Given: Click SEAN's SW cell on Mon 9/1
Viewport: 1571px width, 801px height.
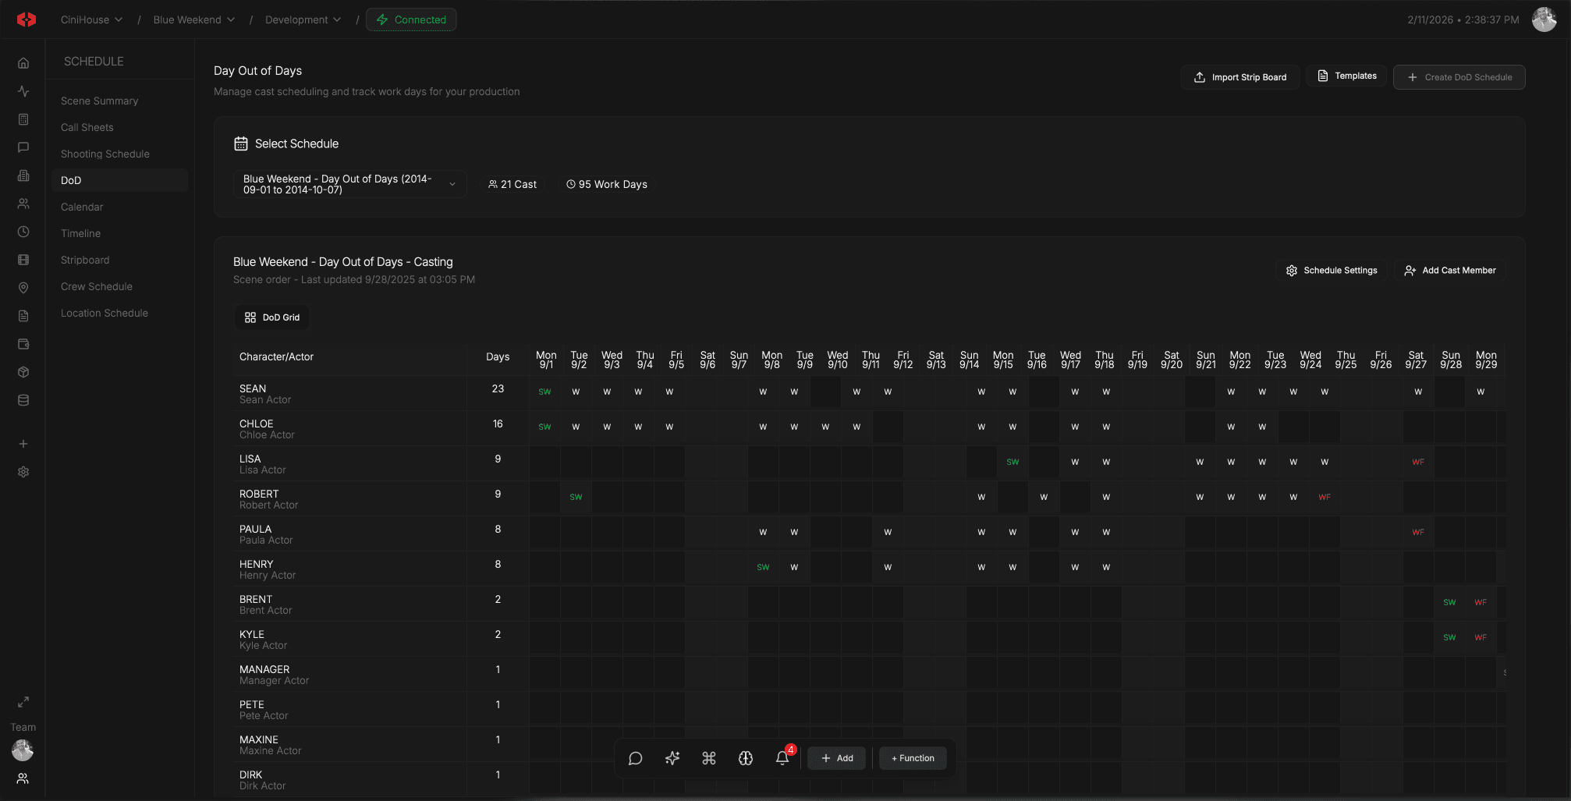Looking at the screenshot, I should pos(544,392).
